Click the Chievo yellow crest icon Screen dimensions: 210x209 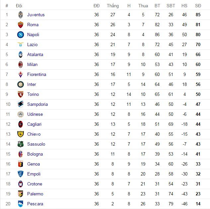[x=21, y=134]
